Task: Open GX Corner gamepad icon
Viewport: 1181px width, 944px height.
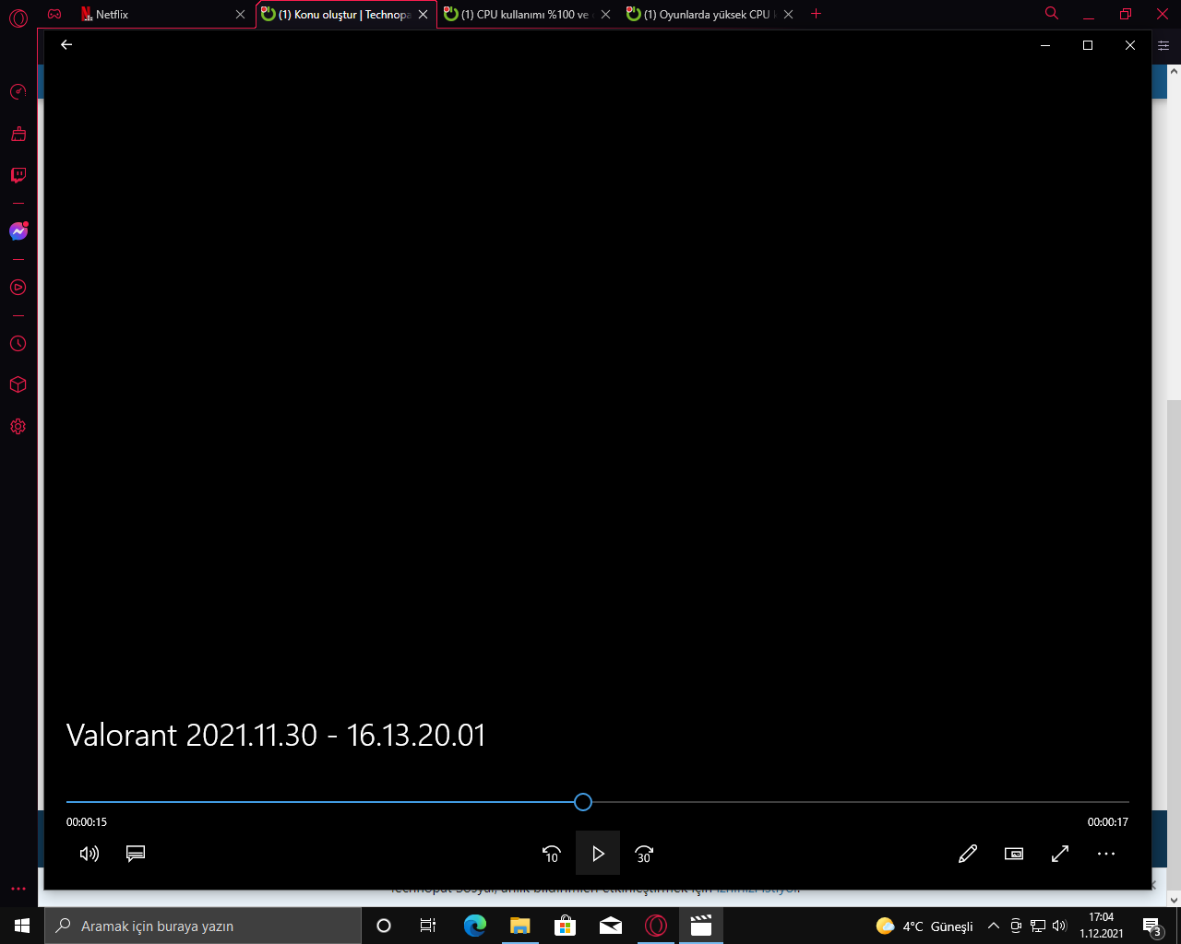Action: click(x=54, y=14)
